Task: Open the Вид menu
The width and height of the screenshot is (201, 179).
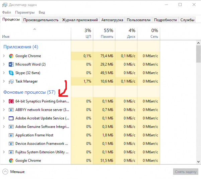Action: click(x=42, y=12)
